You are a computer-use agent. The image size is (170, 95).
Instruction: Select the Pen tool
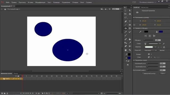[126, 21]
